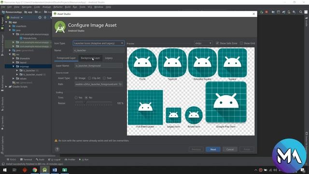
Task: Expand the values folder
Action: tap(14, 78)
